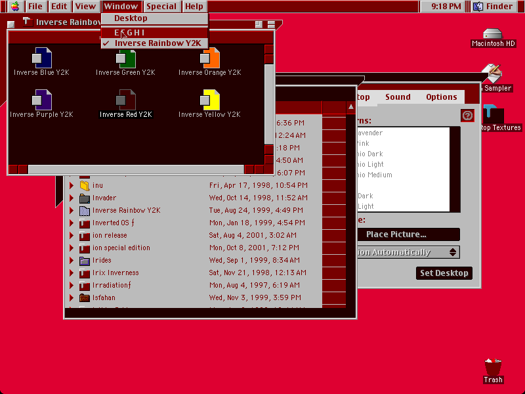Image resolution: width=525 pixels, height=394 pixels.
Task: Click the Inverse Rainbow Y2K folder icon in the list
Action: tap(85, 210)
